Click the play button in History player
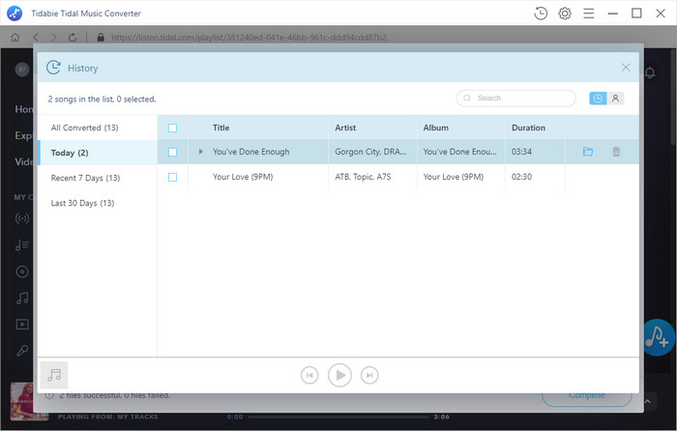677x431 pixels. pos(339,375)
